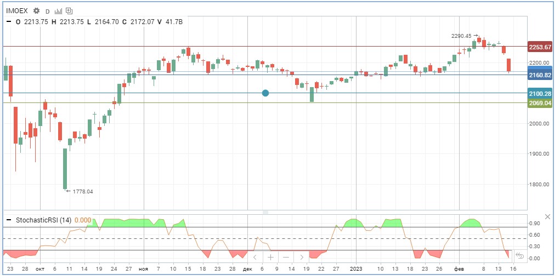Click the IMOEX symbol name
This screenshot has height=280, width=560.
[16, 11]
